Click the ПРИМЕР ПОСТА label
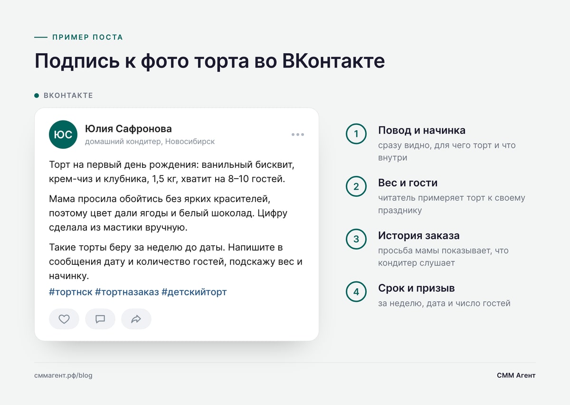Image resolution: width=570 pixels, height=405 pixels. pos(87,37)
